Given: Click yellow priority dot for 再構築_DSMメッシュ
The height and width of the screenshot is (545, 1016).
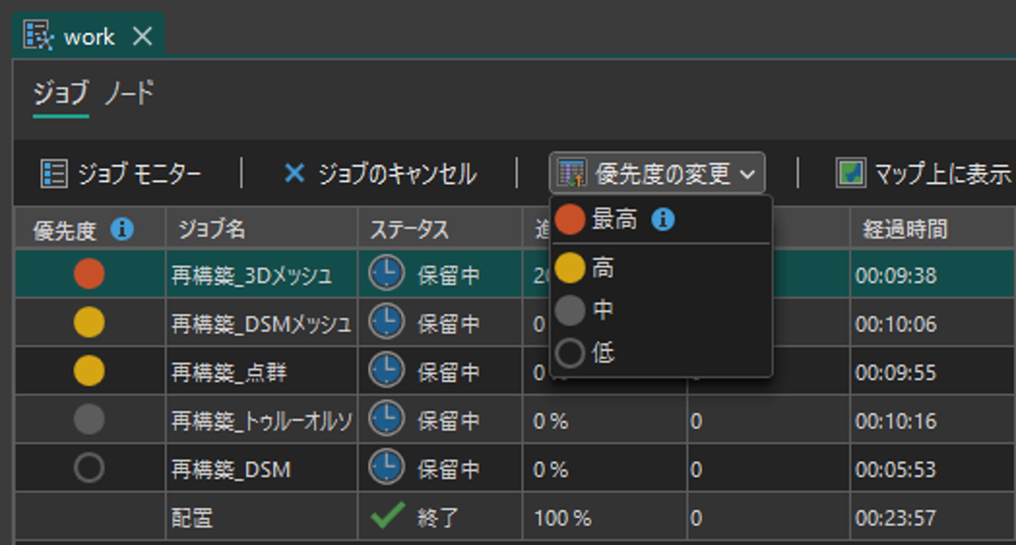Looking at the screenshot, I should (x=89, y=322).
